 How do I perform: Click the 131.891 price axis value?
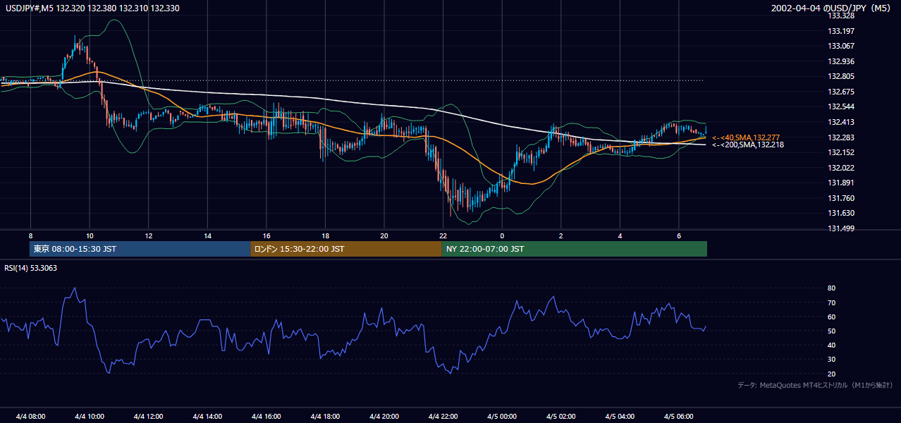click(x=840, y=183)
